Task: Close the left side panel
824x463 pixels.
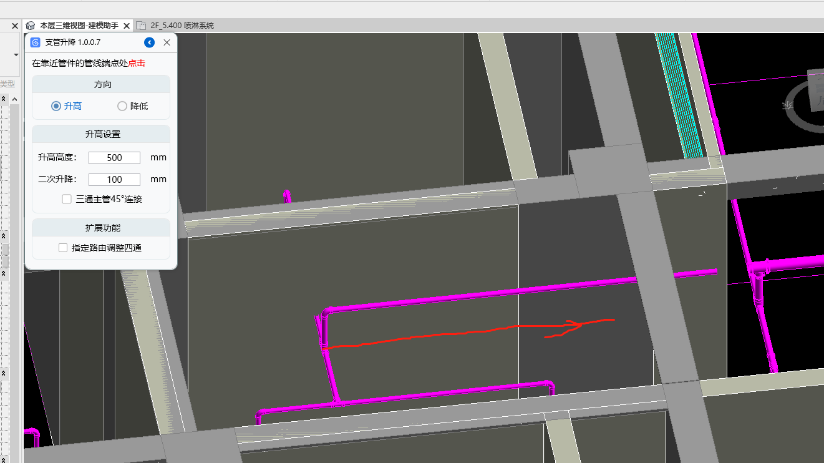Action: pyautogui.click(x=15, y=26)
